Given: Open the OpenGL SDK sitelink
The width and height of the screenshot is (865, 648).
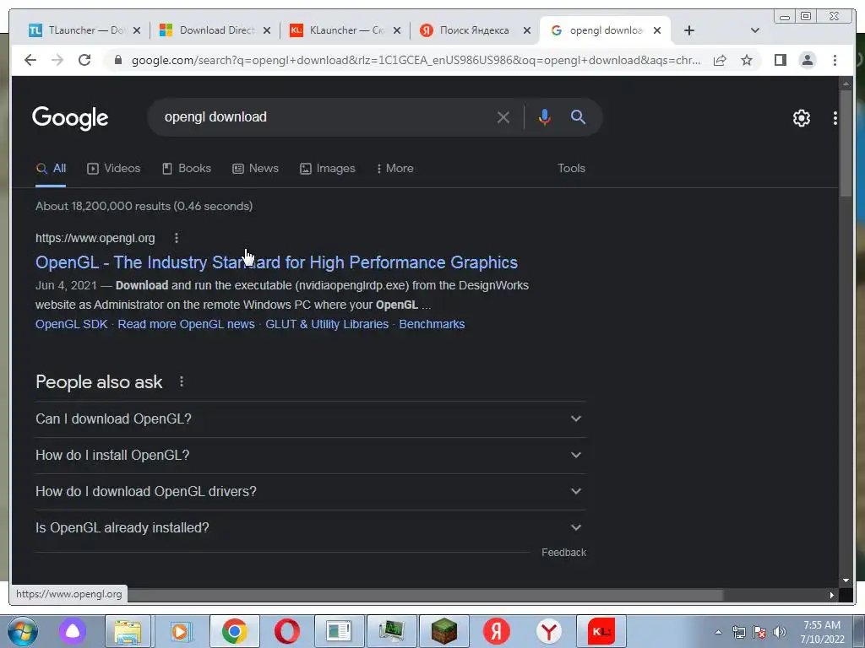Looking at the screenshot, I should tap(71, 324).
